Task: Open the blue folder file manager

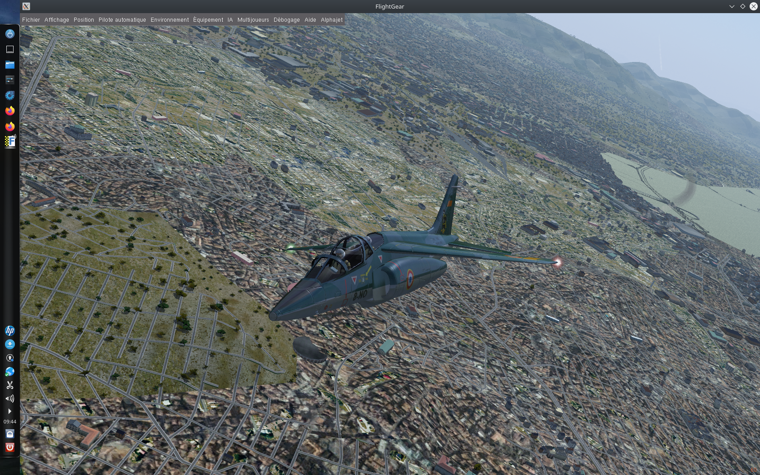Action: point(9,65)
